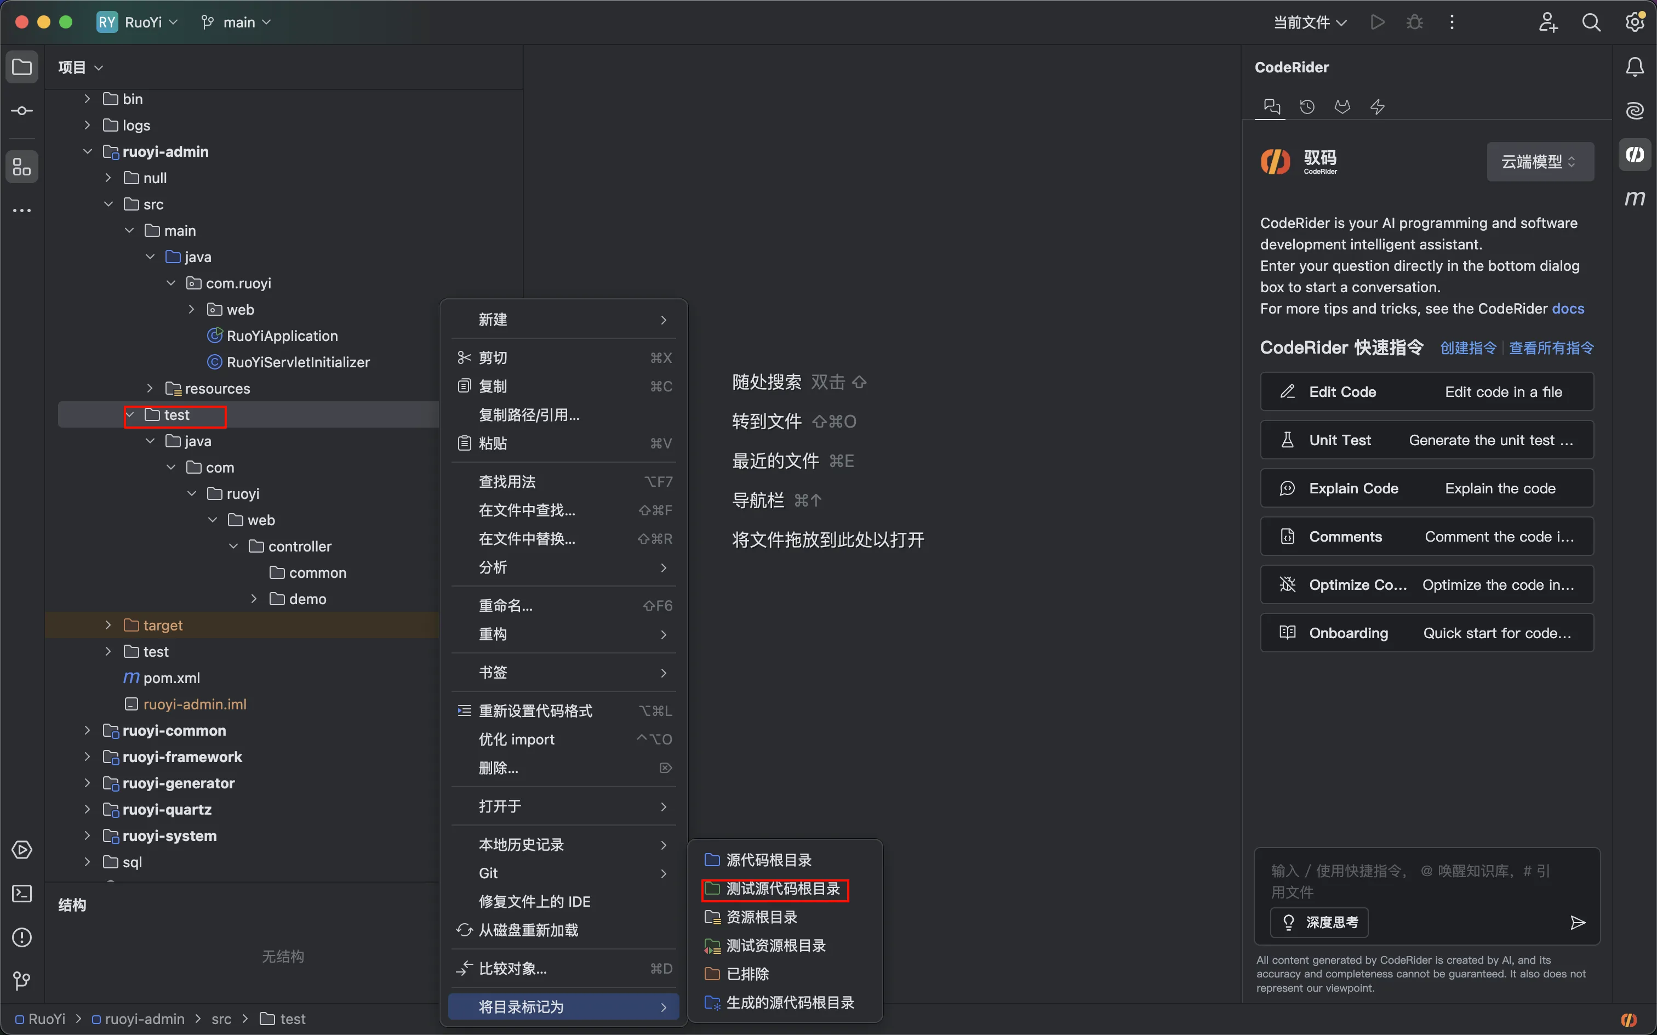Screen dimensions: 1657x1035
Task: Expand the target folder
Action: point(108,625)
